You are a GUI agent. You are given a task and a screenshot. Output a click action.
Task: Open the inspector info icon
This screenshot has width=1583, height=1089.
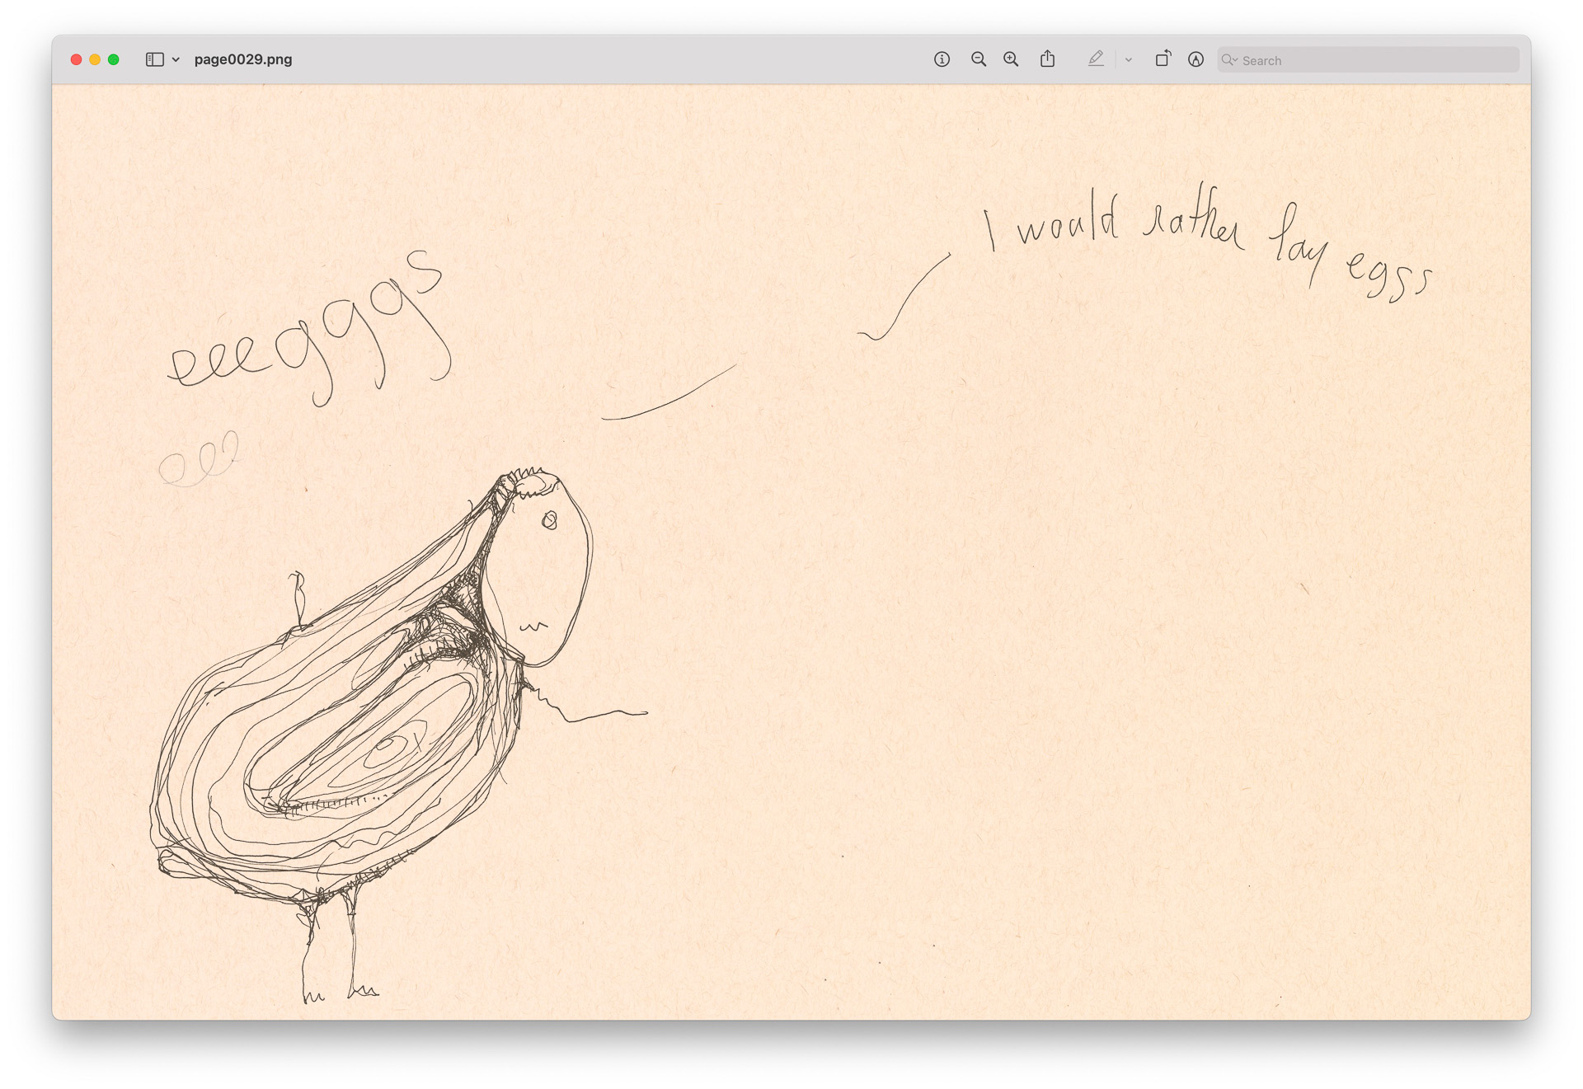pos(941,59)
